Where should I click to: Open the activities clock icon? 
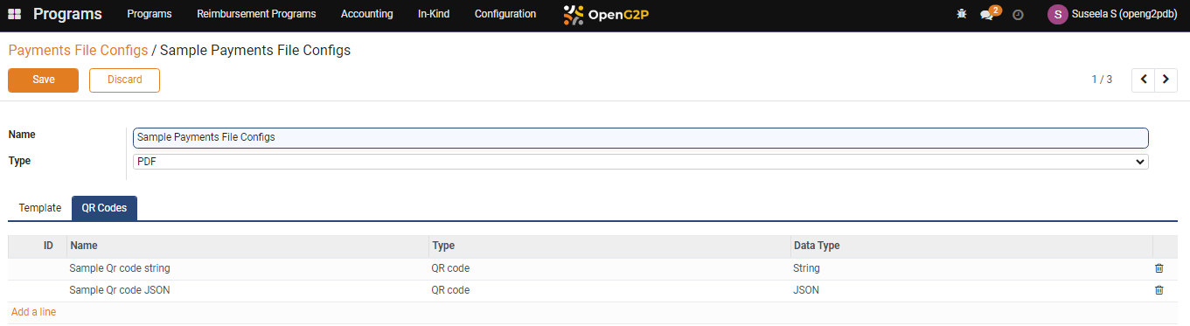[1018, 14]
